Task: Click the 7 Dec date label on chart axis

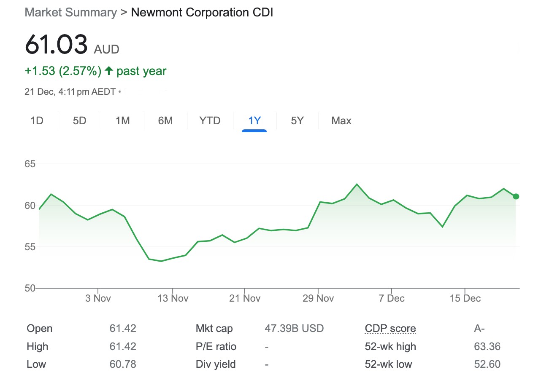Action: (x=392, y=298)
